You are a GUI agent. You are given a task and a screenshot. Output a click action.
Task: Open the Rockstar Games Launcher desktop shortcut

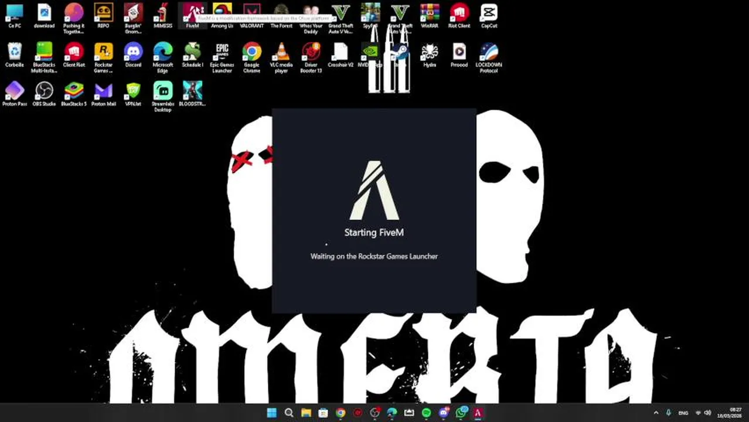[x=103, y=57]
